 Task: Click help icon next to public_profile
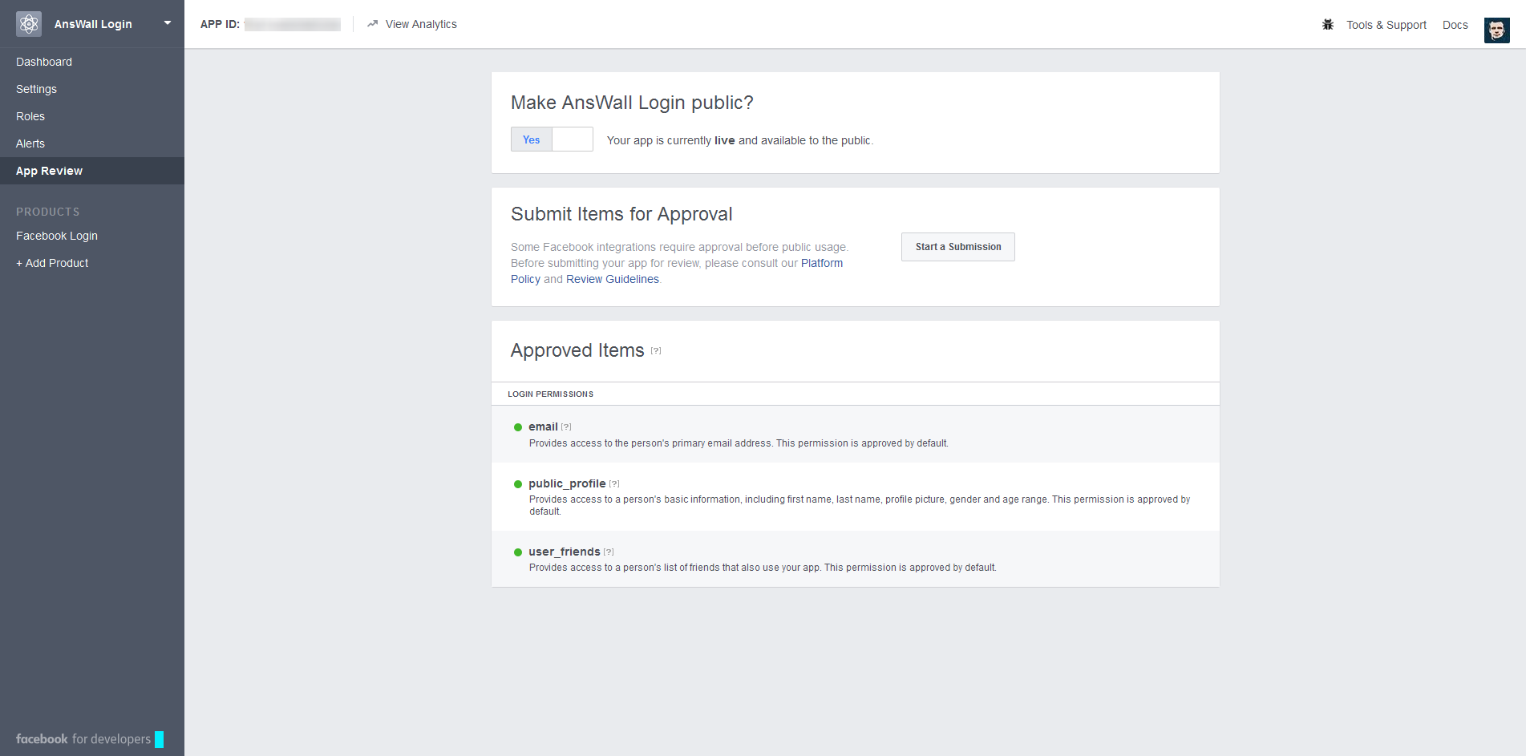[x=614, y=484]
